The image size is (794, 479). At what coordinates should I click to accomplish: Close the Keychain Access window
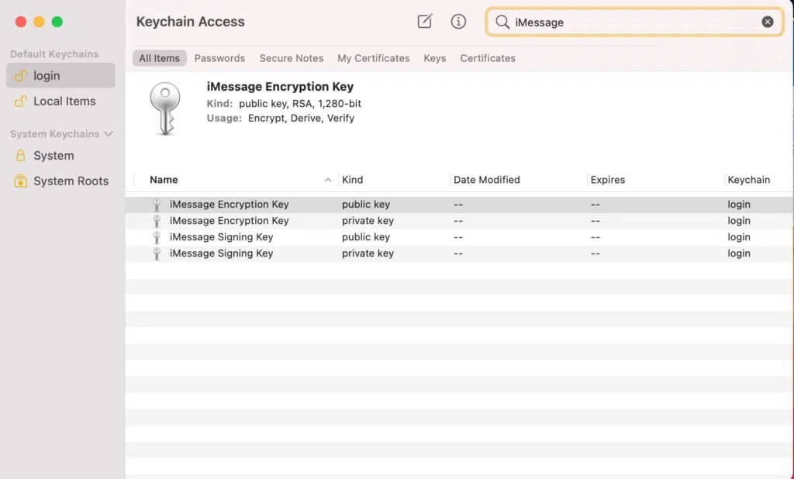(21, 22)
